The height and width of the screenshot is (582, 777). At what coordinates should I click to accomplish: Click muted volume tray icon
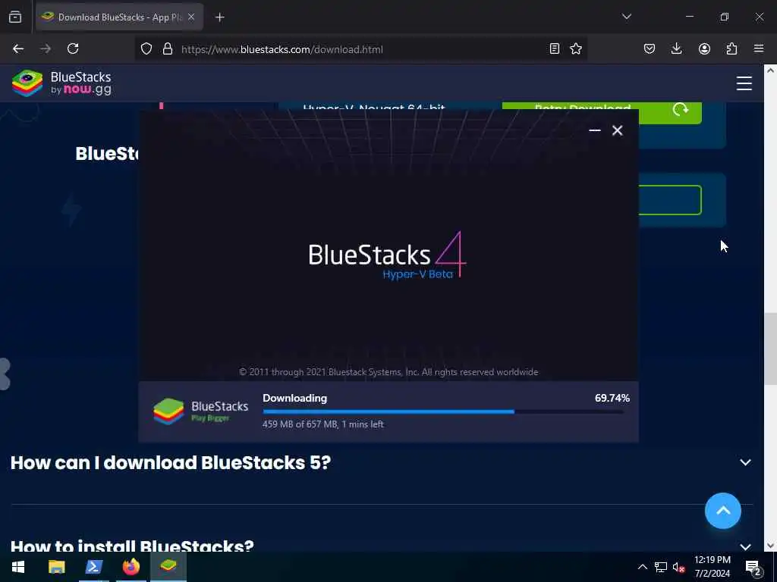679,567
